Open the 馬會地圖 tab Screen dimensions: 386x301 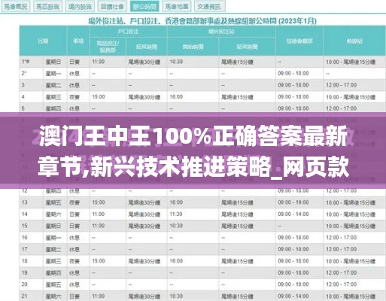(x=177, y=7)
